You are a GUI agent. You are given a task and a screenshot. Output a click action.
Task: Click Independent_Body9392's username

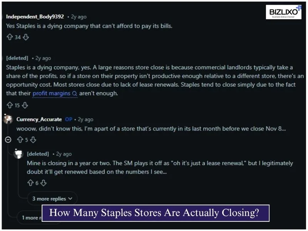click(x=34, y=17)
